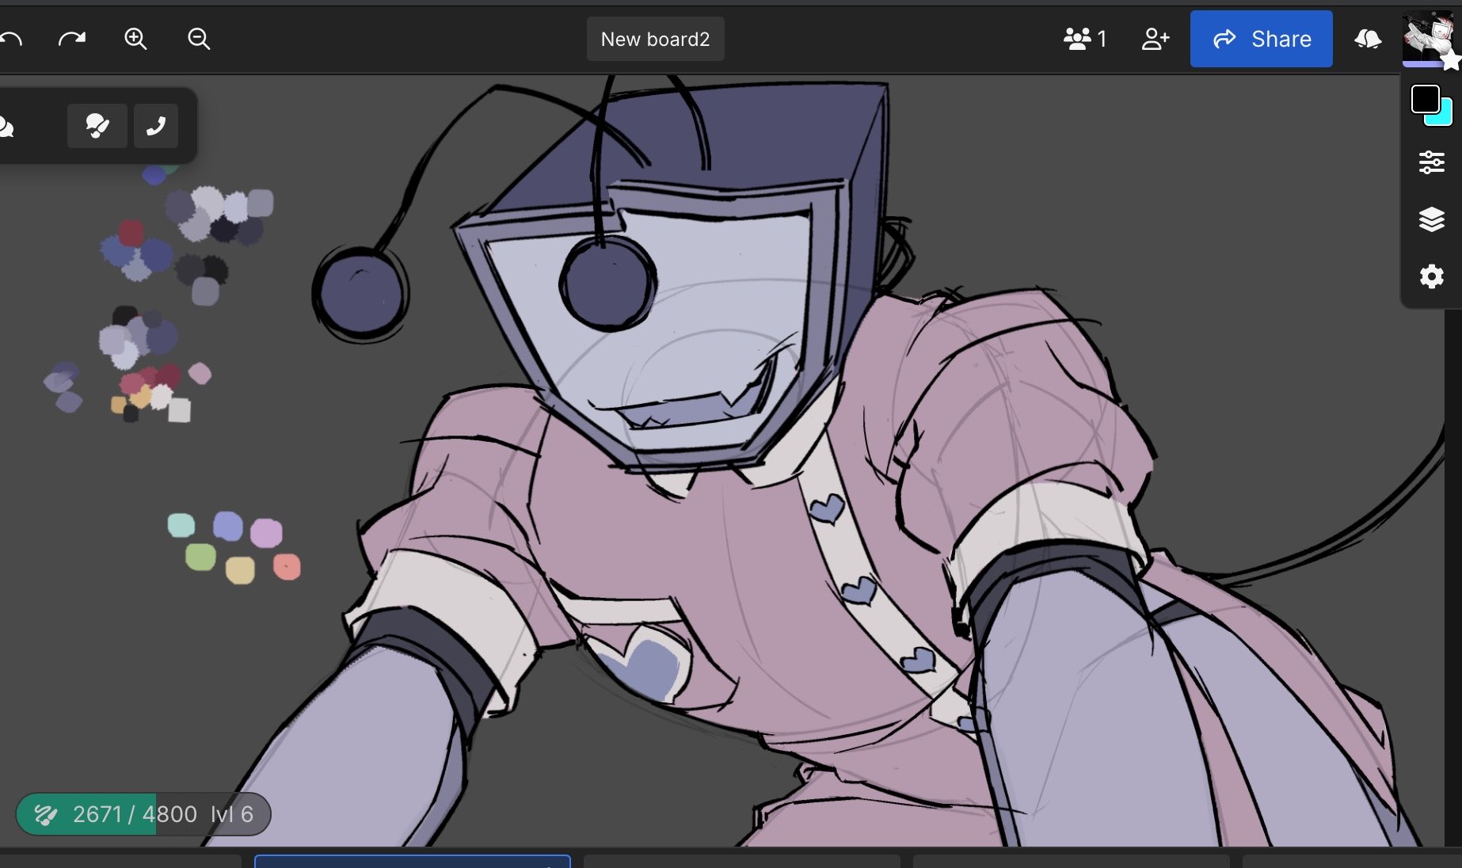Zoom out of the canvas
Image resolution: width=1462 pixels, height=868 pixels.
tap(199, 39)
